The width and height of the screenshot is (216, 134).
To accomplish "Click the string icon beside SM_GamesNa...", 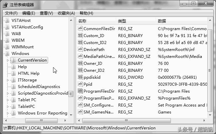I will 80,112.
